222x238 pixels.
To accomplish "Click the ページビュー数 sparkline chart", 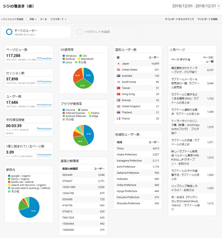I will click(44, 59).
